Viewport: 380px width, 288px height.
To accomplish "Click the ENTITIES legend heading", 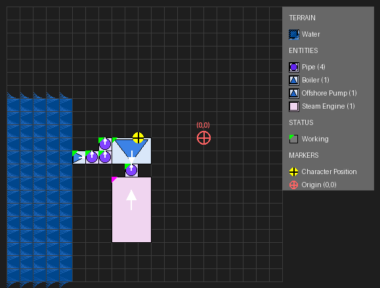I will pos(303,50).
